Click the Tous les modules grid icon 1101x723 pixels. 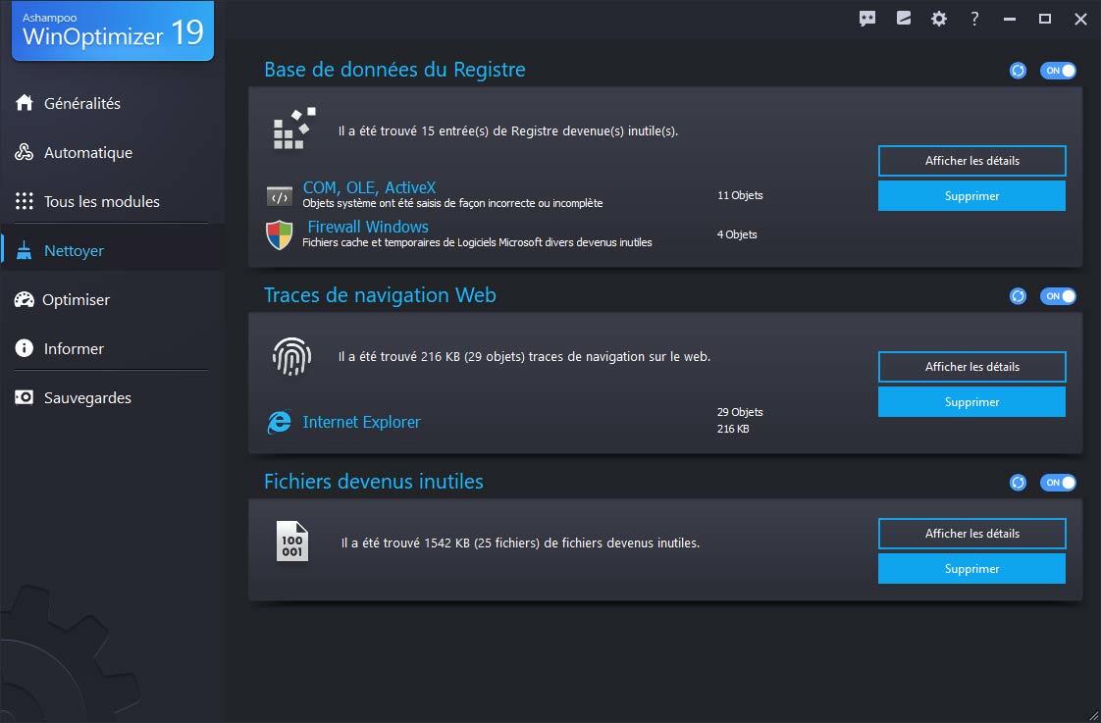coord(25,201)
